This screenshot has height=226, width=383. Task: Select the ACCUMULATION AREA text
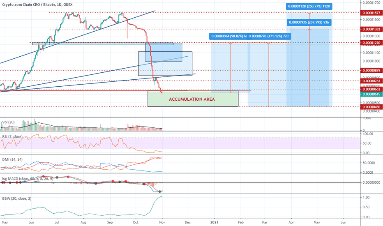pos(192,99)
